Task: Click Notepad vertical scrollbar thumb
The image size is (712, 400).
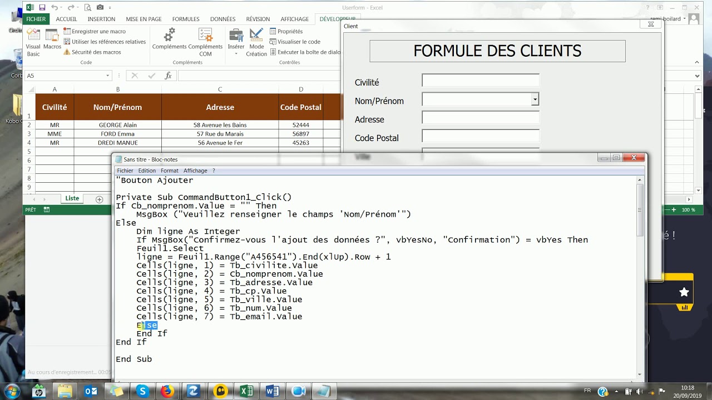Action: coord(640,211)
